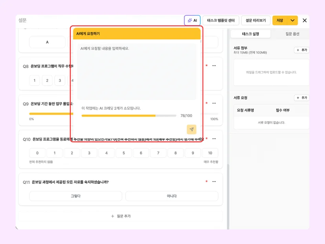Open Q11 more options ellipsis menu
Viewport: 325px width, 244px height.
(214, 182)
